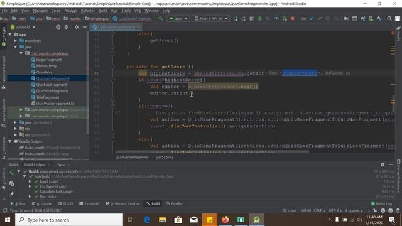Open the Profiler tool window
Viewport: 402px width, 226px height.
tap(174, 203)
